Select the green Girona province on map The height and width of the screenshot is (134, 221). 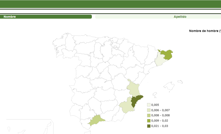[x=167, y=54]
